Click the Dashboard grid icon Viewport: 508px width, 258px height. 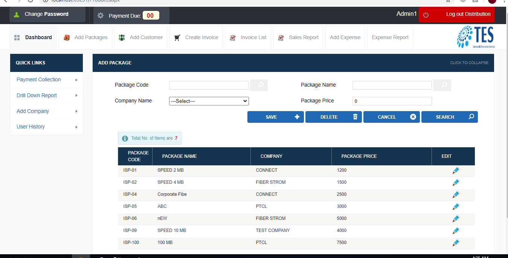coord(17,38)
